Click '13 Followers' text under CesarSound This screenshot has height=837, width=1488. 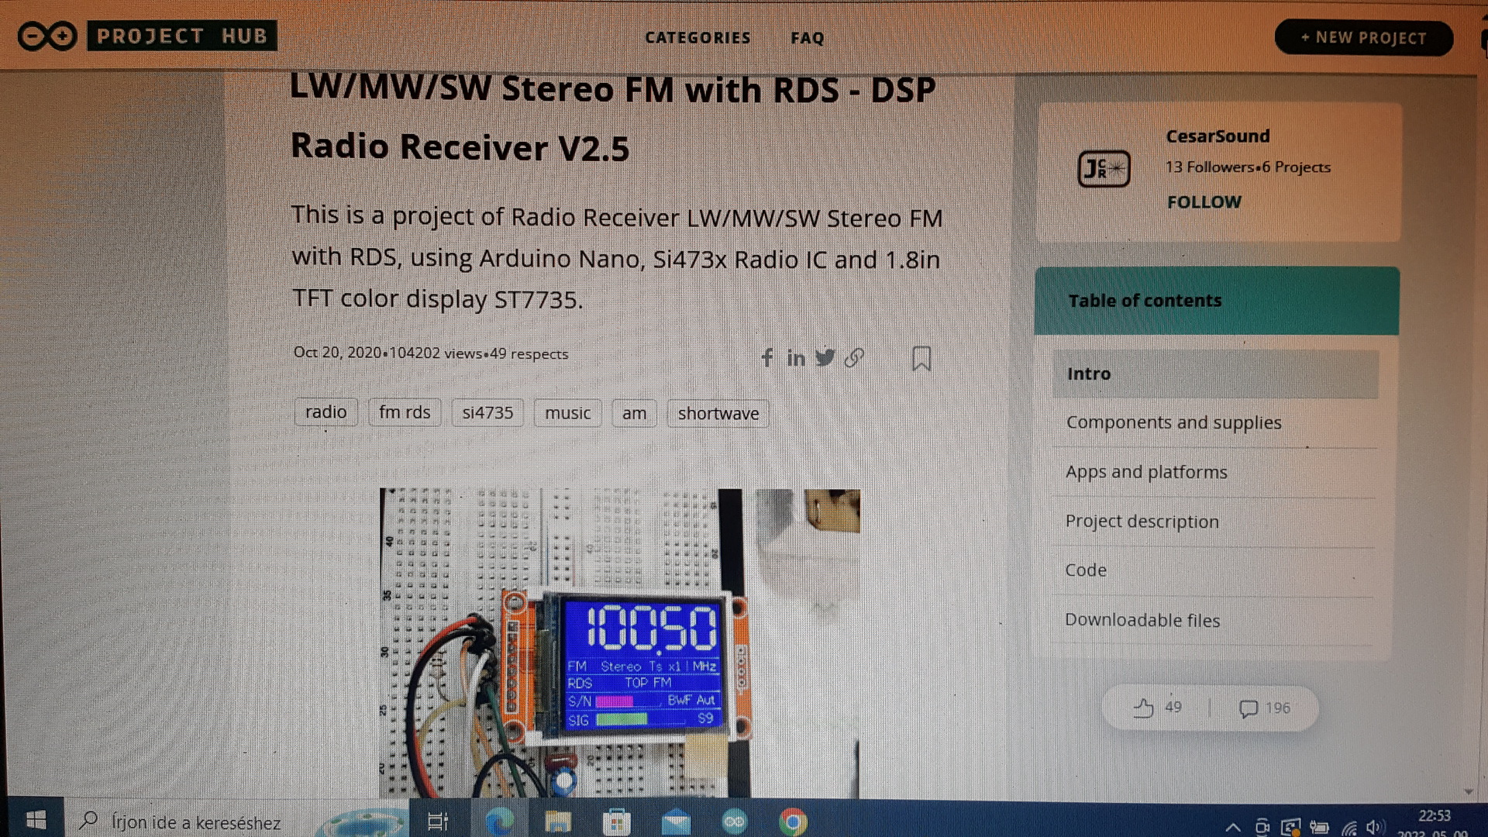(1209, 167)
